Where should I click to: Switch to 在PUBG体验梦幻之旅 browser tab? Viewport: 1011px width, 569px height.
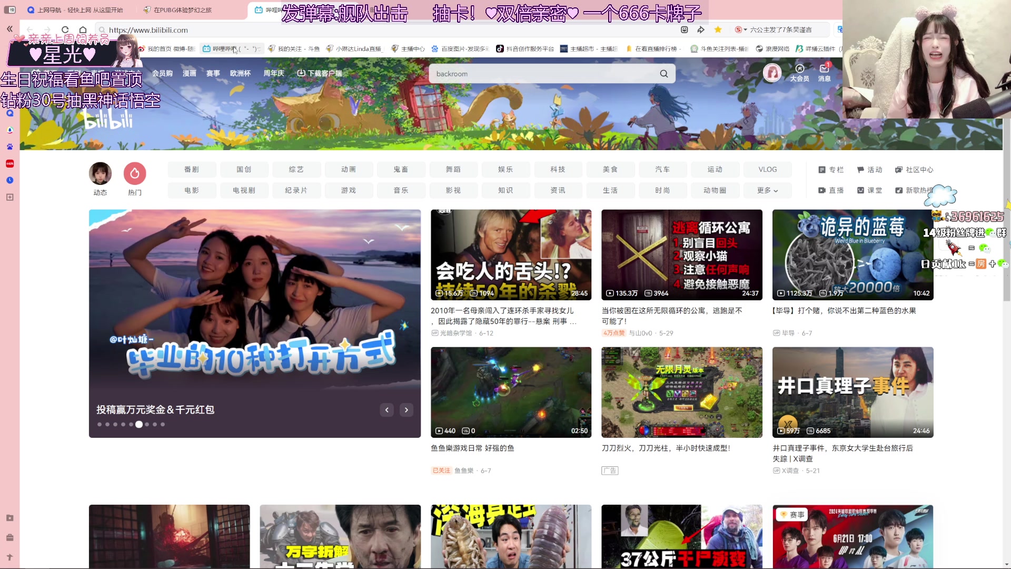pyautogui.click(x=182, y=10)
